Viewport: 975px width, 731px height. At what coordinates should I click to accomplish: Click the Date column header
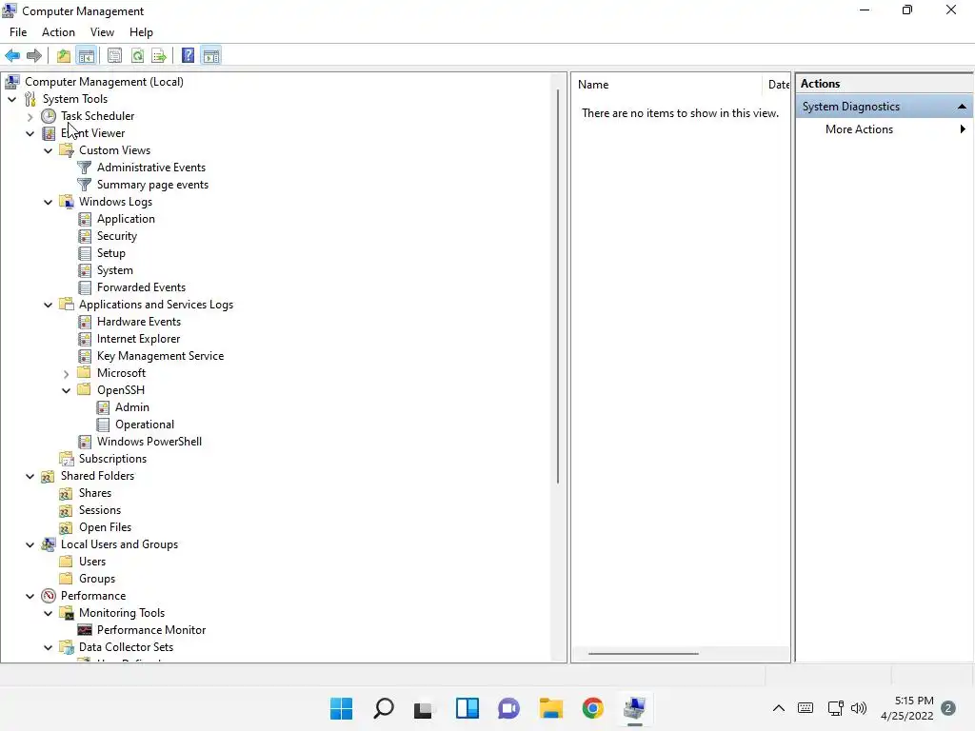coord(777,85)
